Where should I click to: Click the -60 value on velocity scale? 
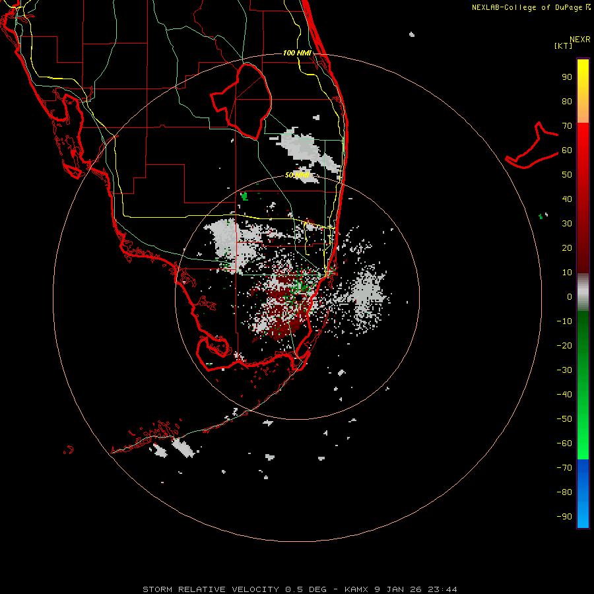pyautogui.click(x=564, y=444)
